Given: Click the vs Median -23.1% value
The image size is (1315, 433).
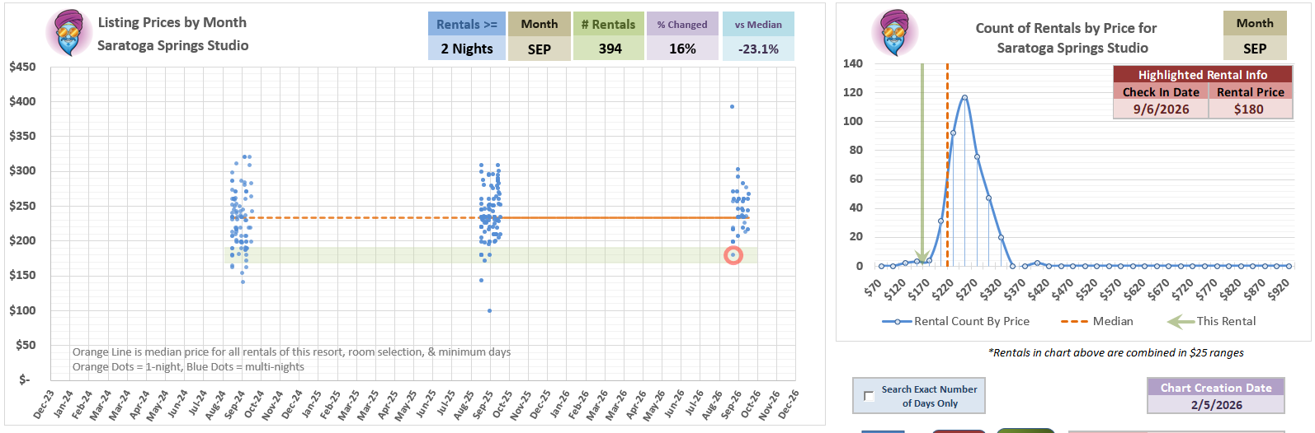Looking at the screenshot, I should [758, 49].
